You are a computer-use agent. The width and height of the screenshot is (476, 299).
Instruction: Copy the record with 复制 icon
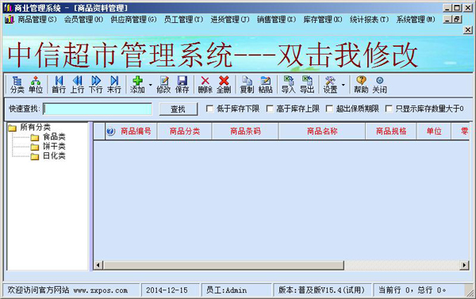pyautogui.click(x=247, y=84)
